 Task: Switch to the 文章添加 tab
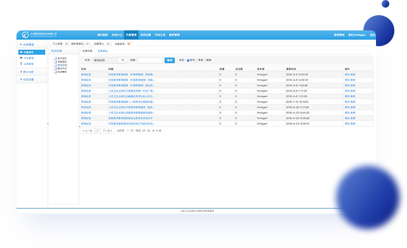[103, 51]
